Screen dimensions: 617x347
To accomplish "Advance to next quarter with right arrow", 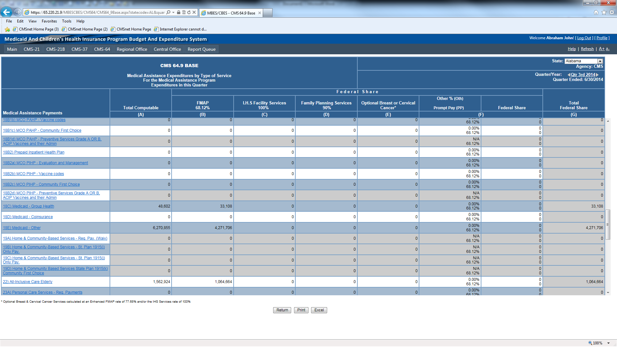I will click(x=597, y=75).
